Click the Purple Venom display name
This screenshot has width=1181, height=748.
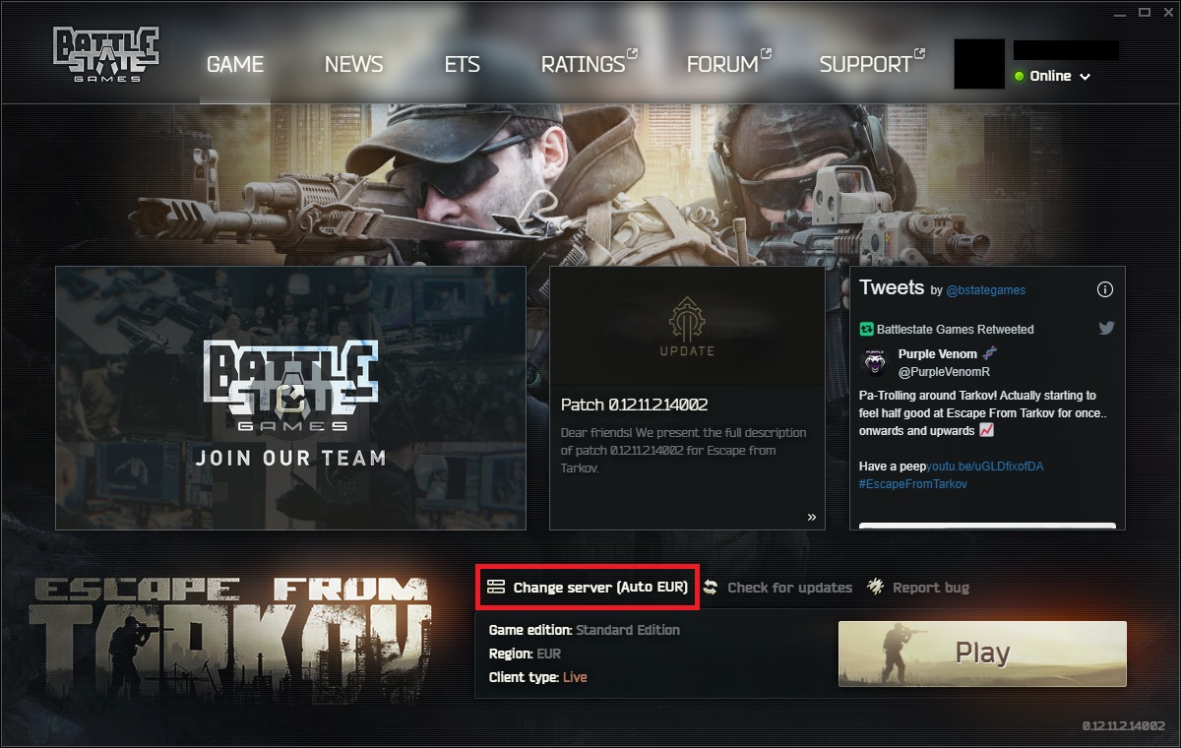click(x=938, y=354)
